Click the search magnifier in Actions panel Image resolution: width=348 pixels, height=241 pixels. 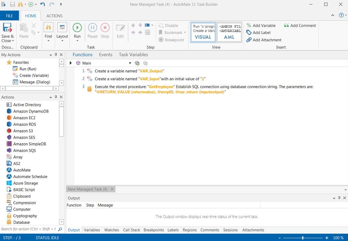(60, 229)
